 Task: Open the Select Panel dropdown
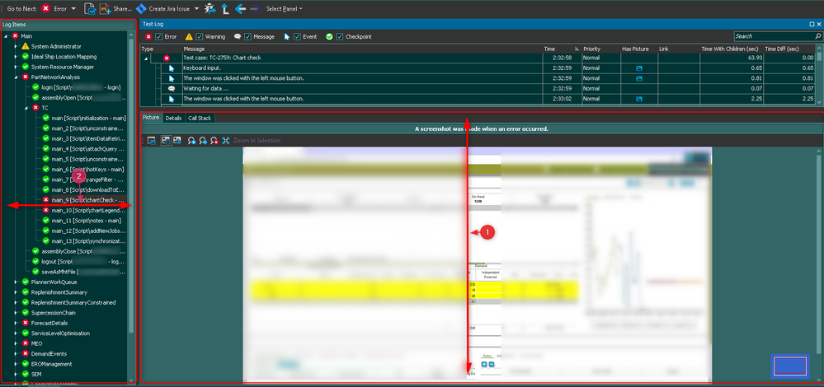point(284,8)
